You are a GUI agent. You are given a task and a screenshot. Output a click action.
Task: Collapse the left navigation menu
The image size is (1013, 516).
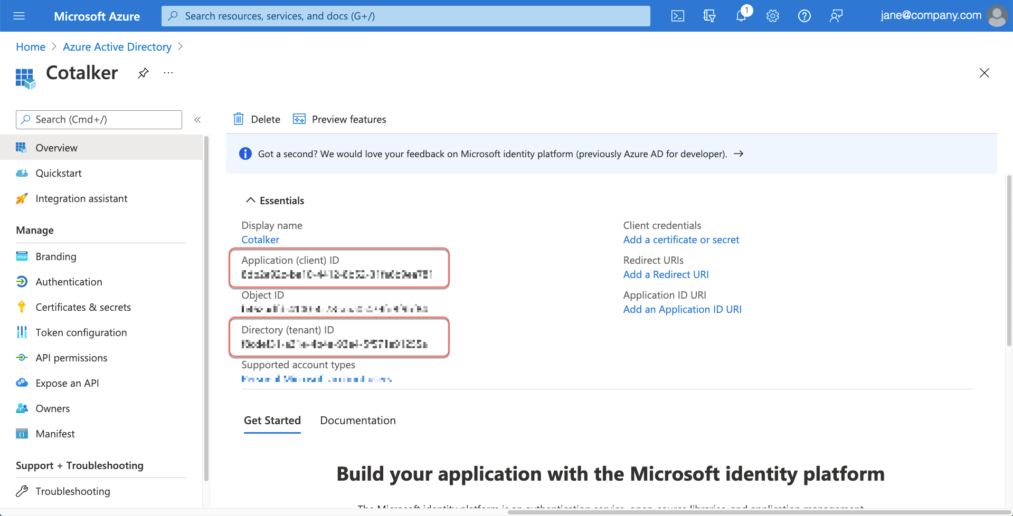point(197,120)
